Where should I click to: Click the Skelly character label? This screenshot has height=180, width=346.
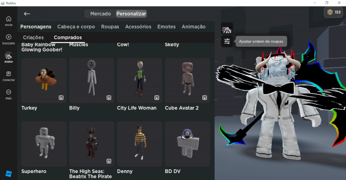172,45
